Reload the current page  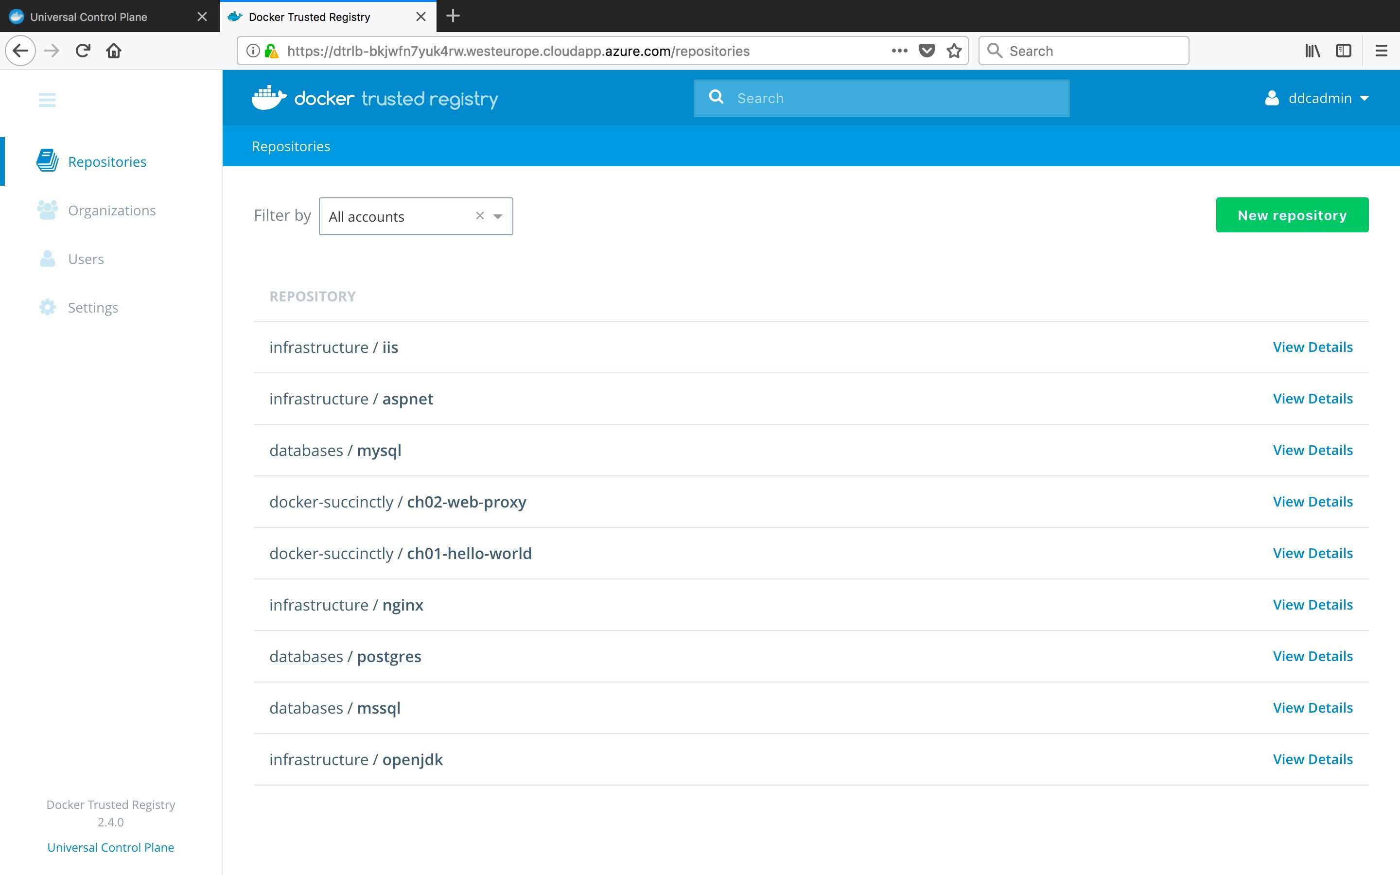83,51
